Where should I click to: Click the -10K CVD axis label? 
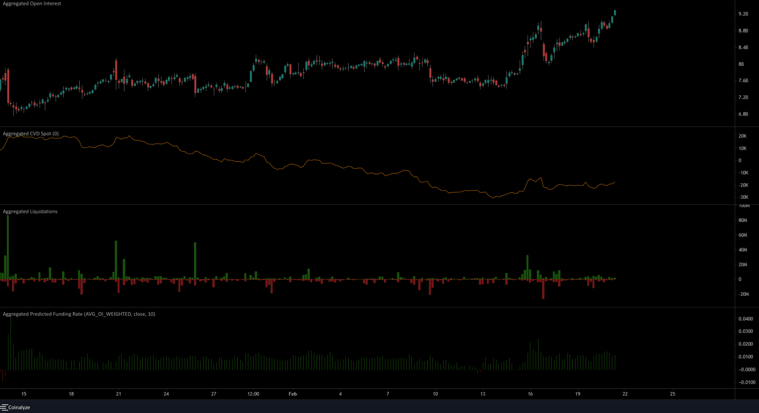743,173
